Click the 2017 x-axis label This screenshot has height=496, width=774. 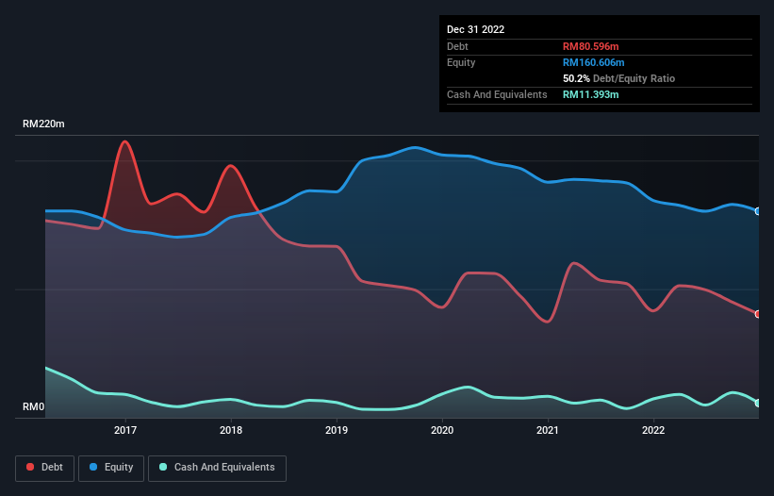pos(125,430)
